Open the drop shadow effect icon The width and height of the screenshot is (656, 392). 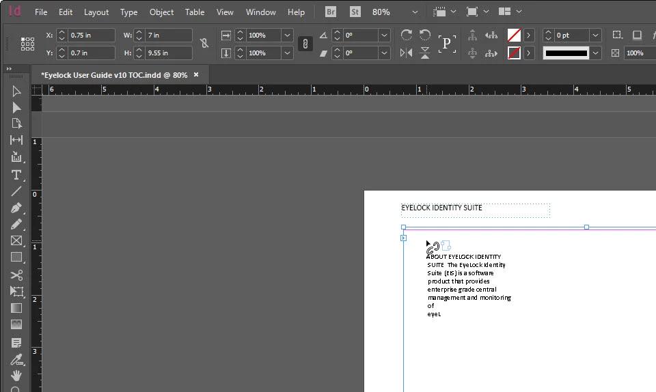(x=637, y=35)
